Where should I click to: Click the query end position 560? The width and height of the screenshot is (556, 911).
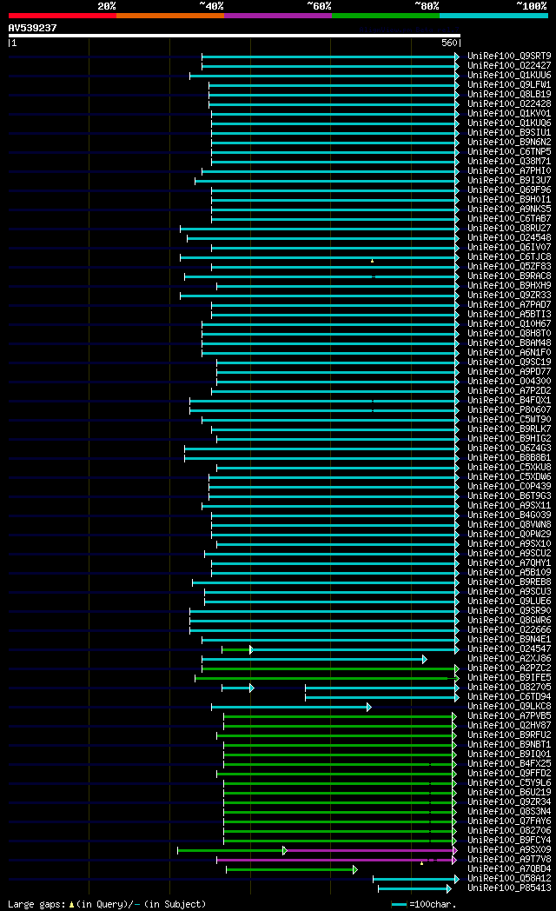[x=449, y=43]
